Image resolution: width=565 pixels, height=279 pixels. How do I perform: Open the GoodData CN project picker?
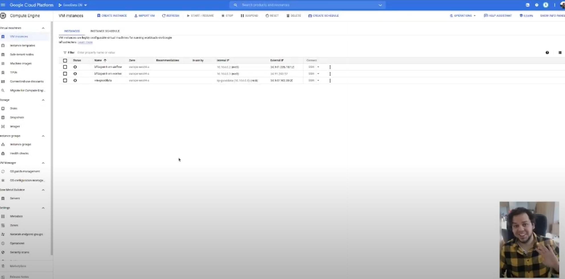tap(73, 5)
